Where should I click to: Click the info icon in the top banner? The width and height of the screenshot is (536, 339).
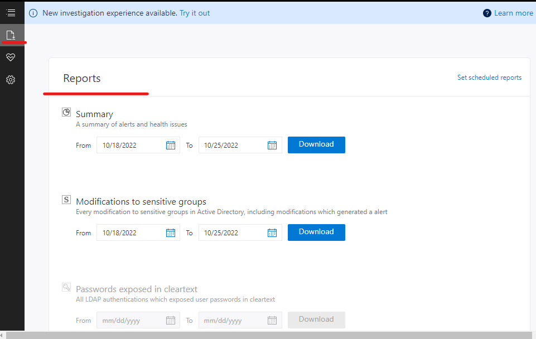[33, 13]
